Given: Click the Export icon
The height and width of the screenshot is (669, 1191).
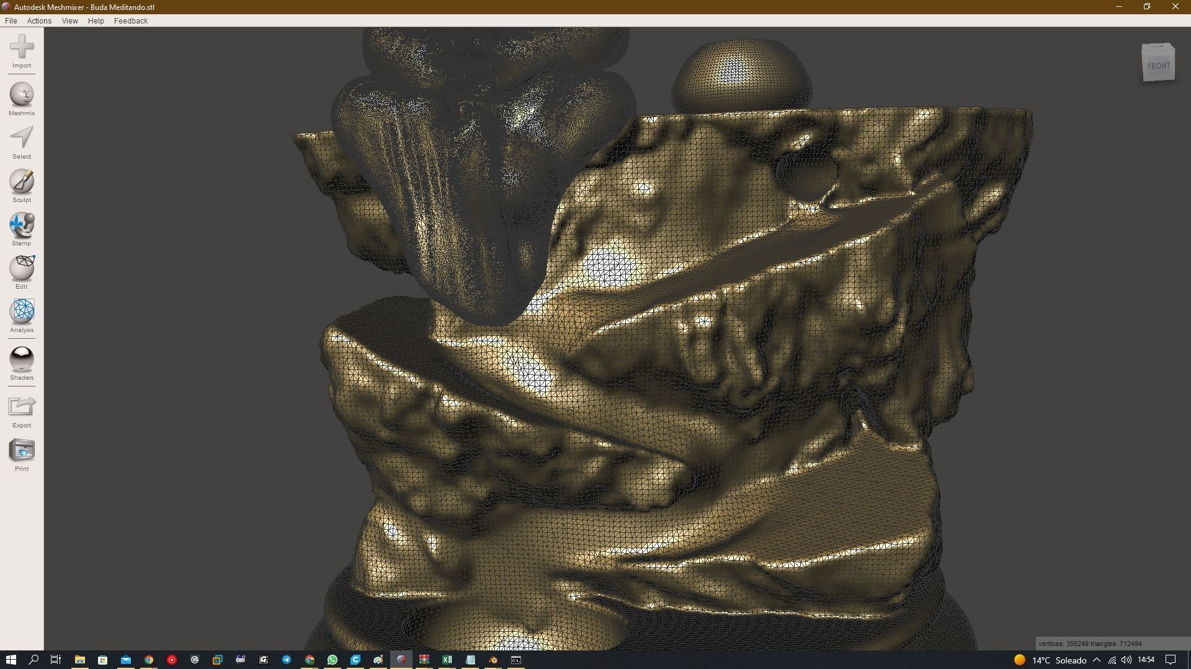Looking at the screenshot, I should [x=22, y=406].
